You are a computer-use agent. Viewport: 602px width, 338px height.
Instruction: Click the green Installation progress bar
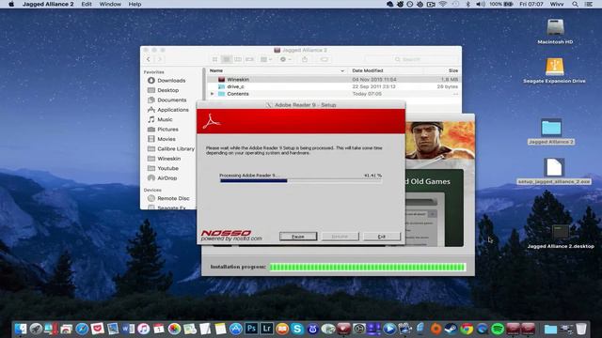368,267
